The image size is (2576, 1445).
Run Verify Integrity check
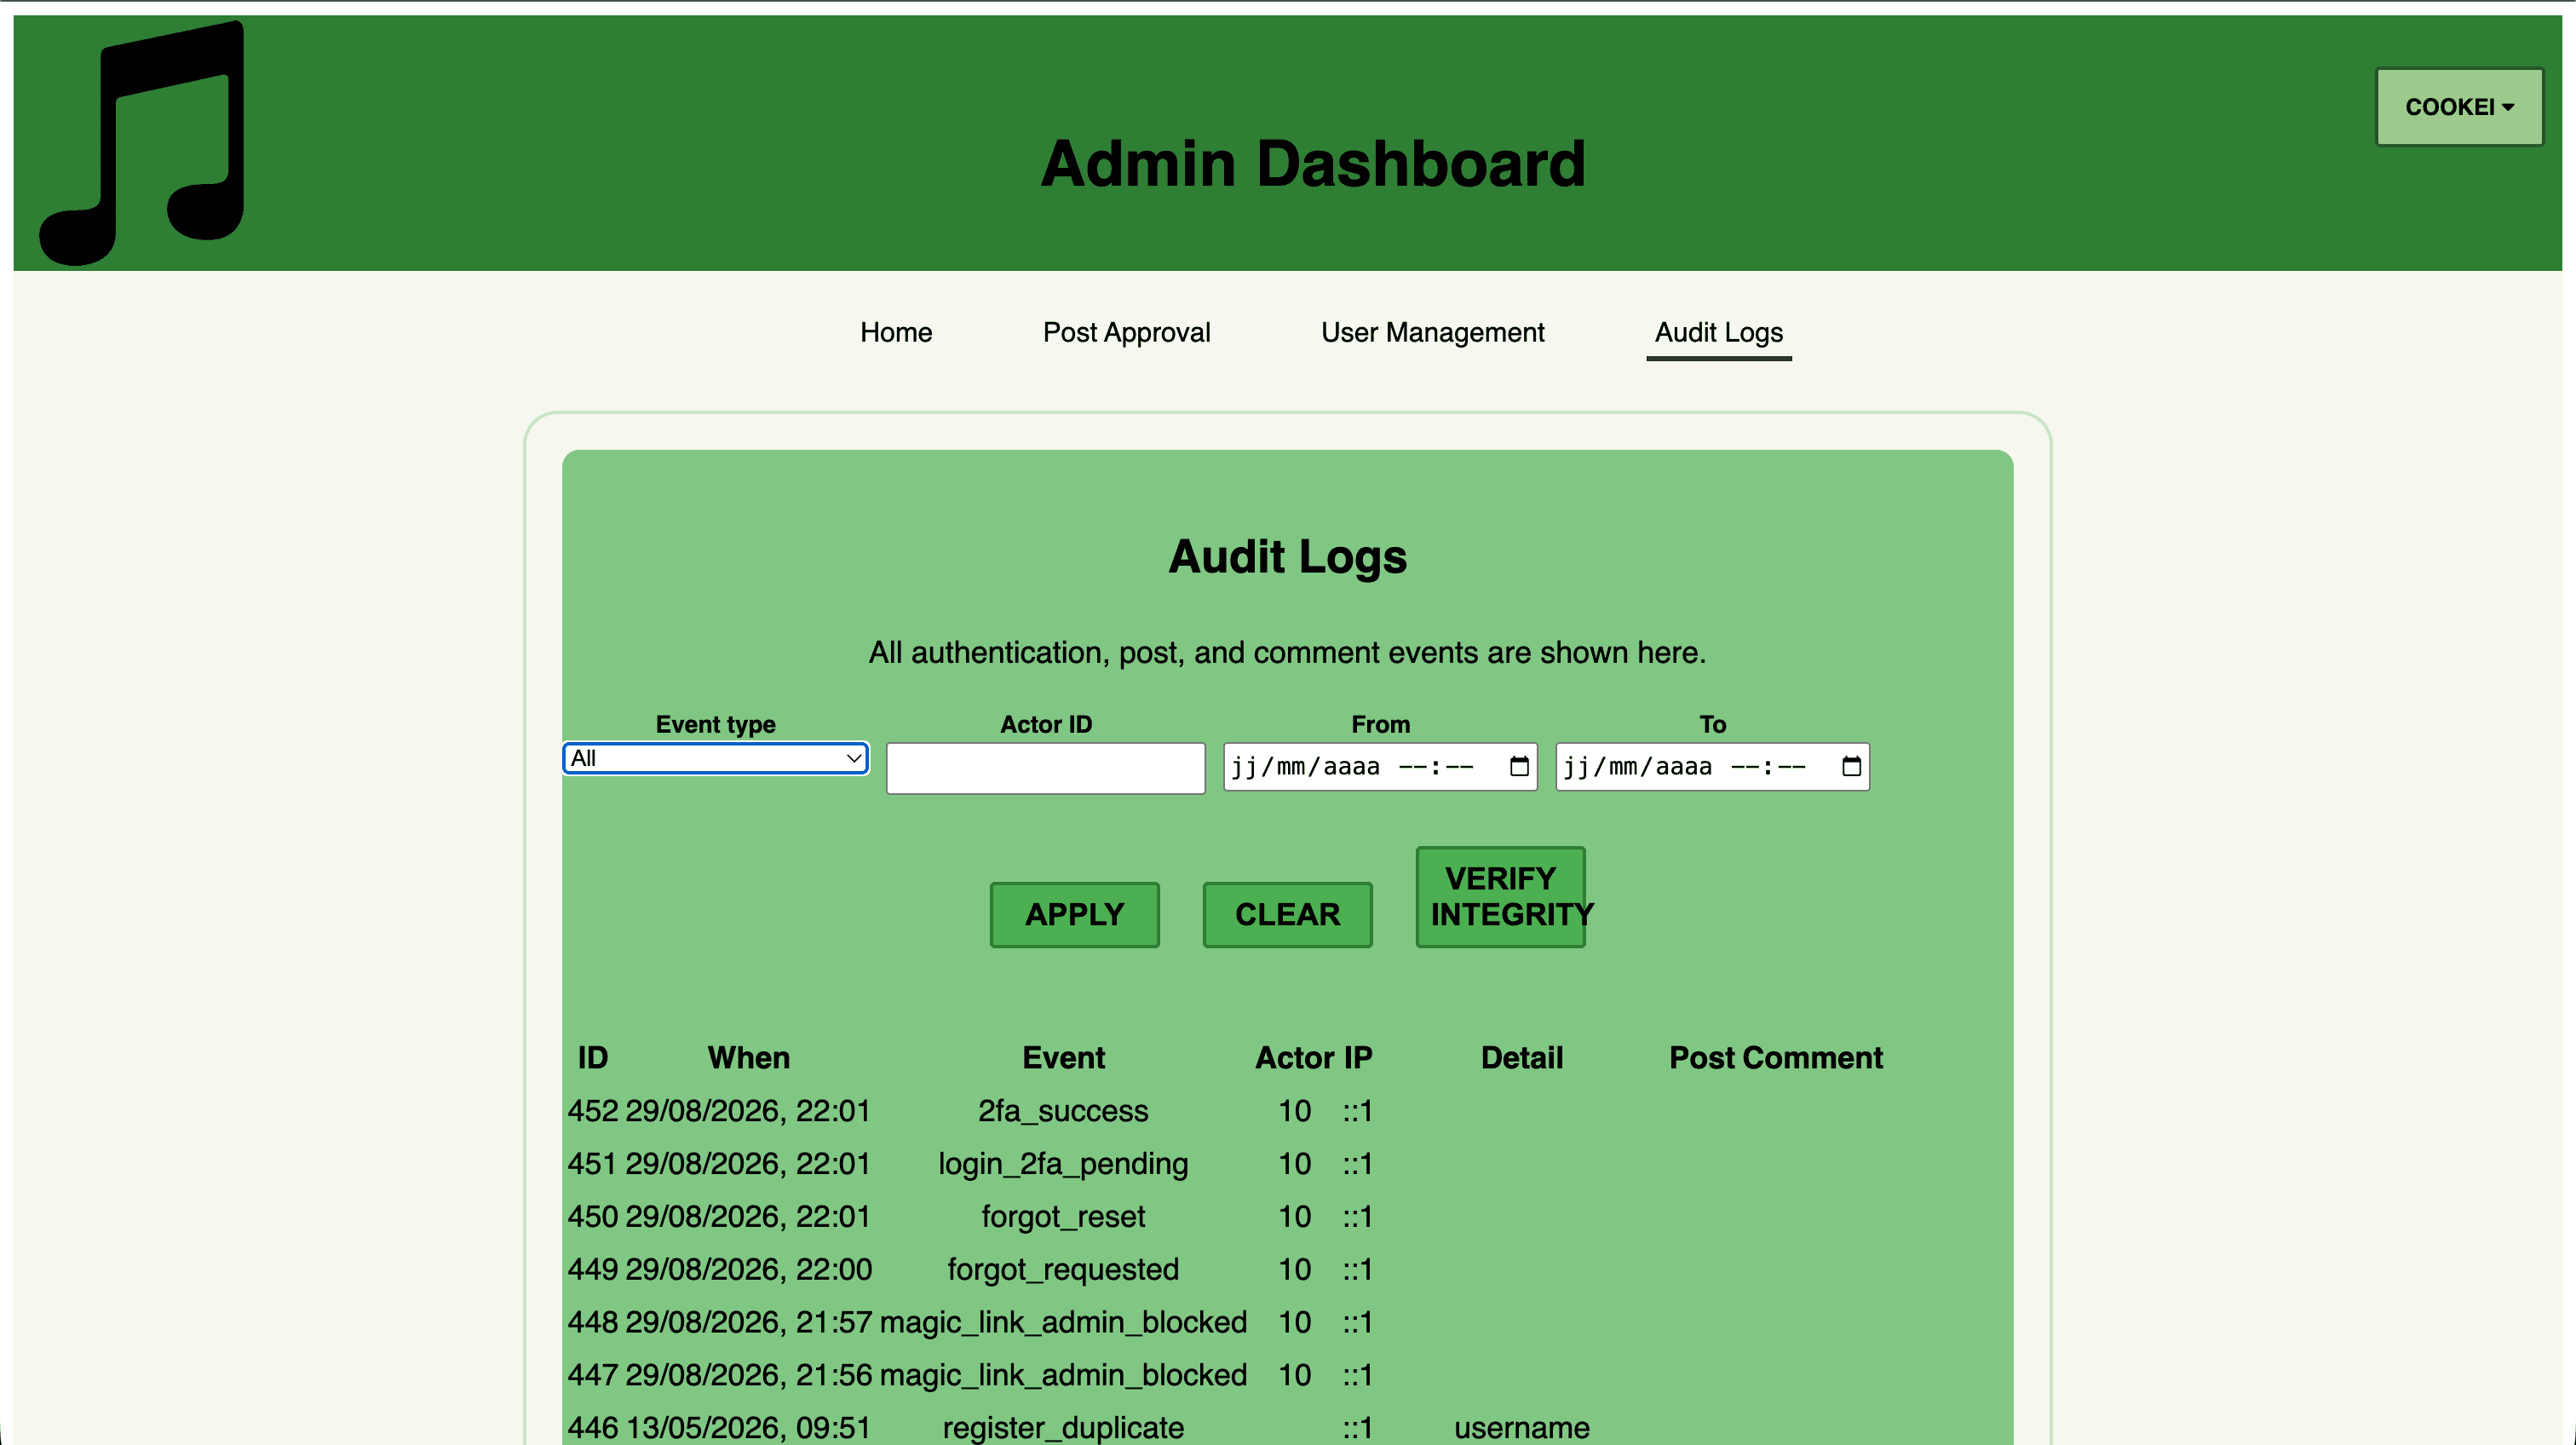(x=1500, y=896)
